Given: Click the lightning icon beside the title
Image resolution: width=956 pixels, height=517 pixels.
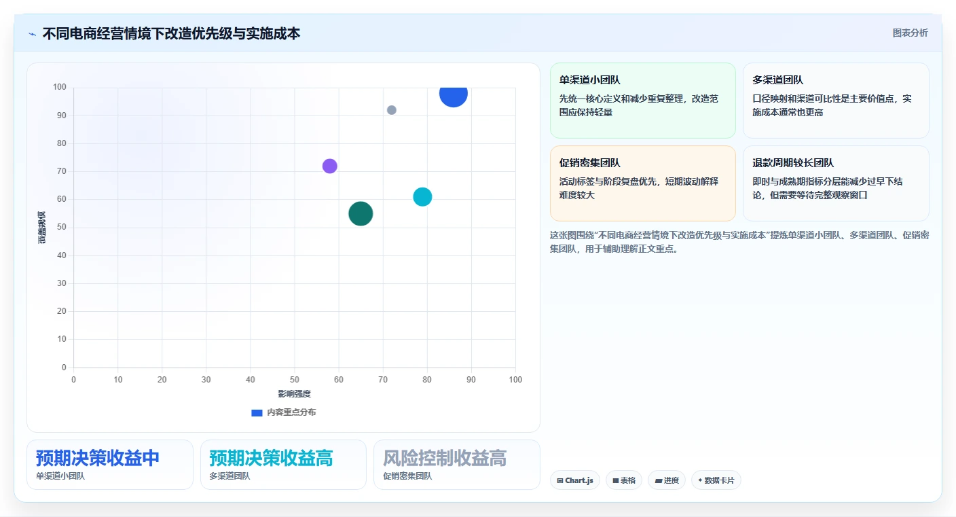Looking at the screenshot, I should [x=32, y=34].
